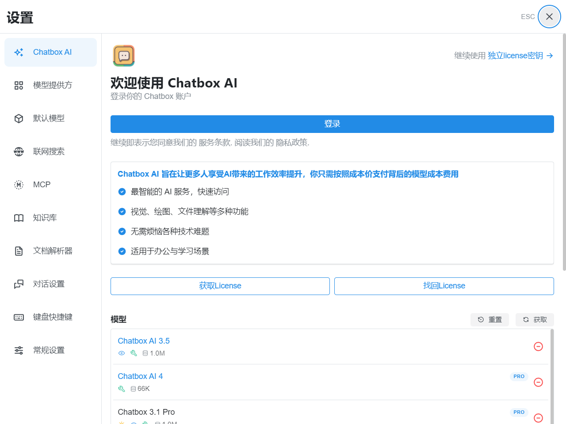Remove the Chatbox AI 4 model
The image size is (566, 424).
click(538, 382)
